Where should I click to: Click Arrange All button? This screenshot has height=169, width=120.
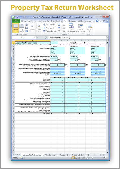pos(49,28)
